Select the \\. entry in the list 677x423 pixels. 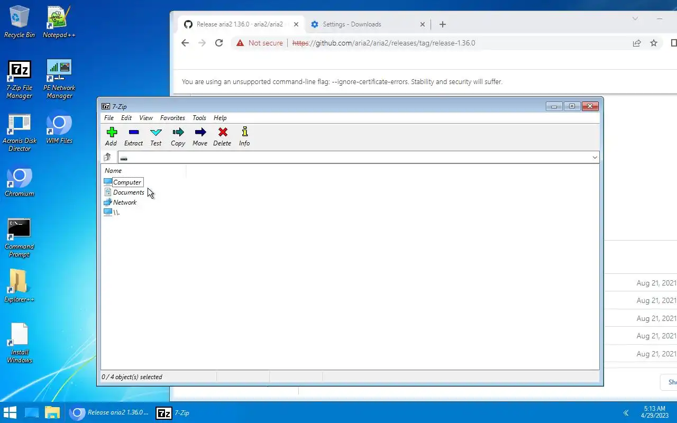(112, 213)
